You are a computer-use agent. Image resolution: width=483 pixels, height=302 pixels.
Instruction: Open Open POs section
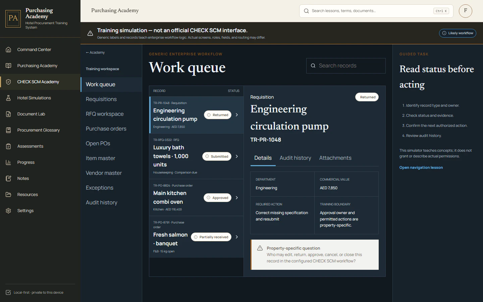[111, 144]
